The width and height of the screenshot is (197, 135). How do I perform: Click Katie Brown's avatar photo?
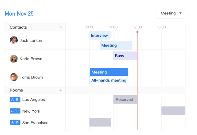14,59
